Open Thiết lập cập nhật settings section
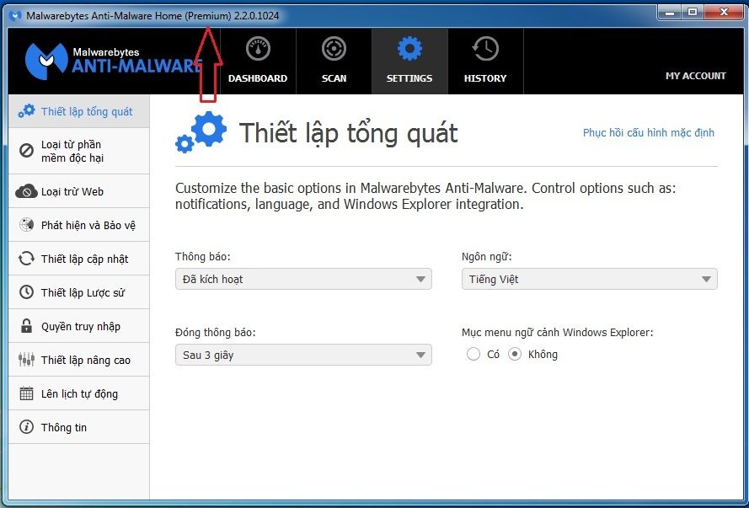This screenshot has height=508, width=749. coord(84,259)
